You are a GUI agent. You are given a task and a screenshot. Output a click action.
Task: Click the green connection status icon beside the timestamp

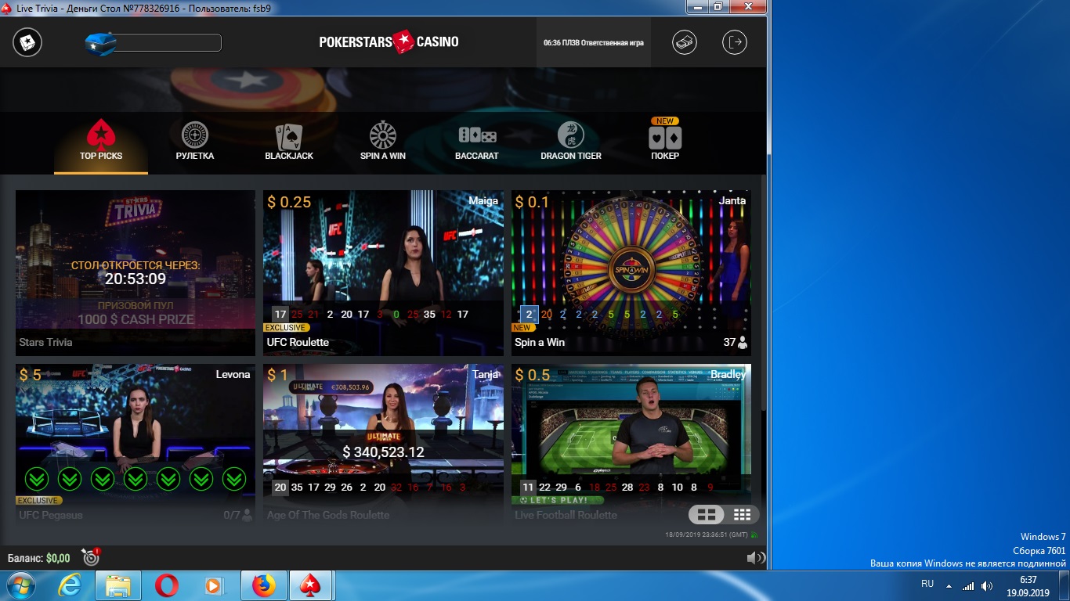click(x=754, y=535)
